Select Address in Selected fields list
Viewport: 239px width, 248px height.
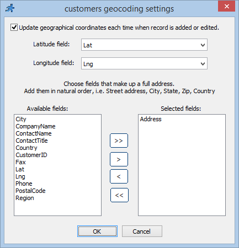[151, 119]
